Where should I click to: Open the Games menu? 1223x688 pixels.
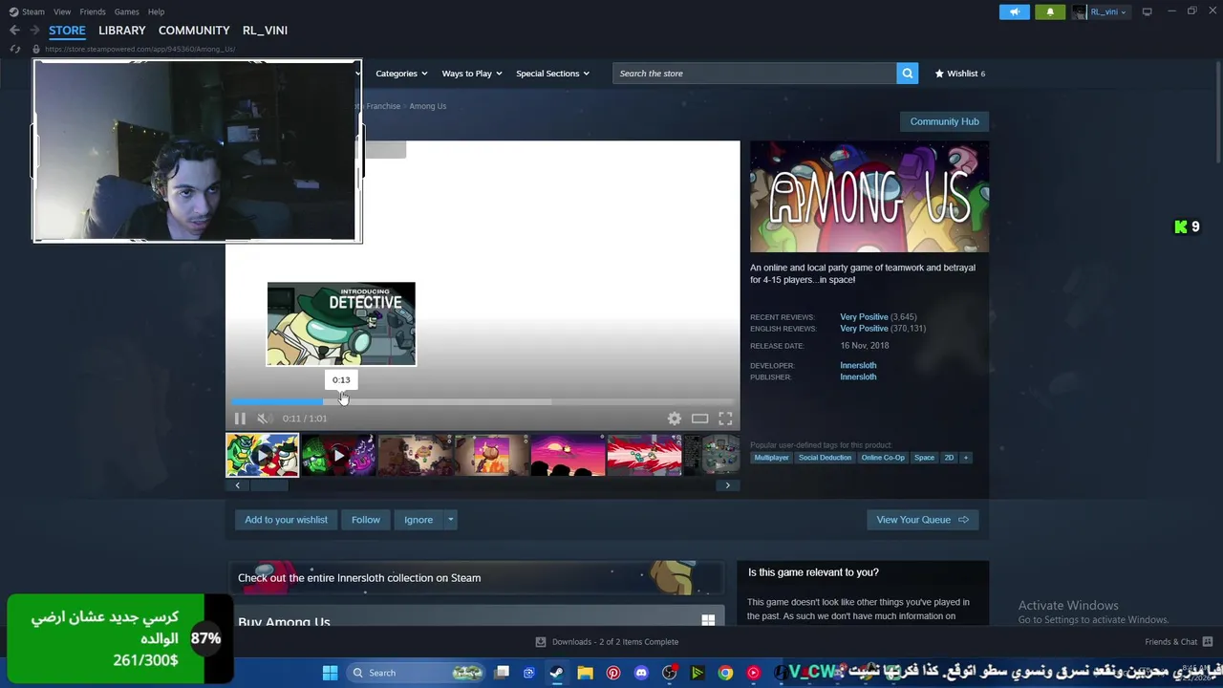[x=126, y=11]
